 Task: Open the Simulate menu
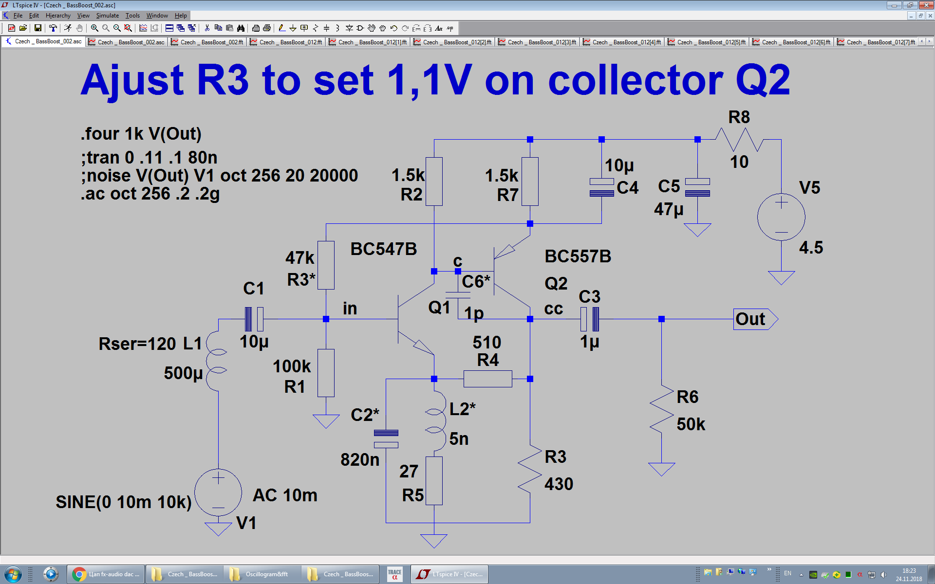coord(107,16)
